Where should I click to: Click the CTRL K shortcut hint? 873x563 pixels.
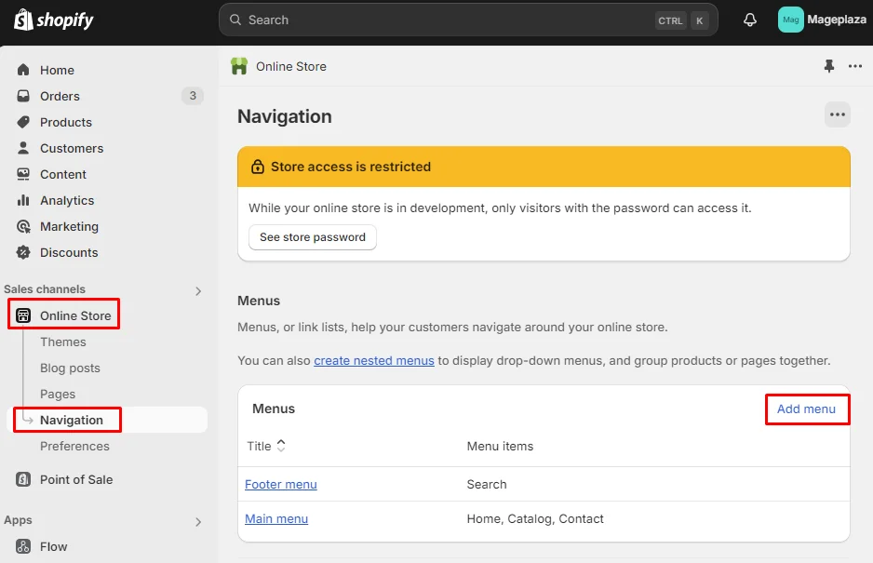(x=681, y=20)
